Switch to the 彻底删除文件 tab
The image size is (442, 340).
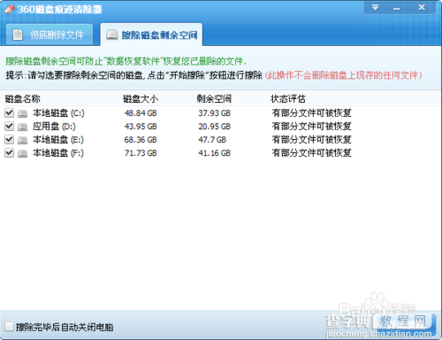(50, 35)
